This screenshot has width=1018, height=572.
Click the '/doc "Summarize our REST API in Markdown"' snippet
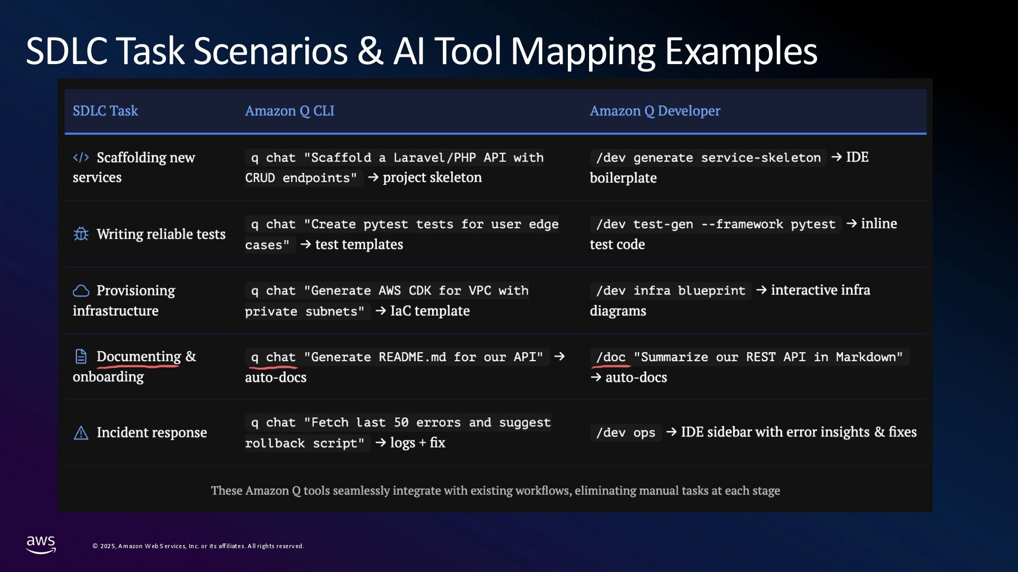click(x=749, y=357)
